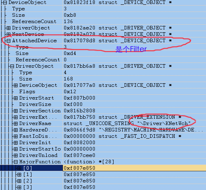Select the ReferenceCount row with value 136
Viewport: 206px width, 190px height.
34,22
